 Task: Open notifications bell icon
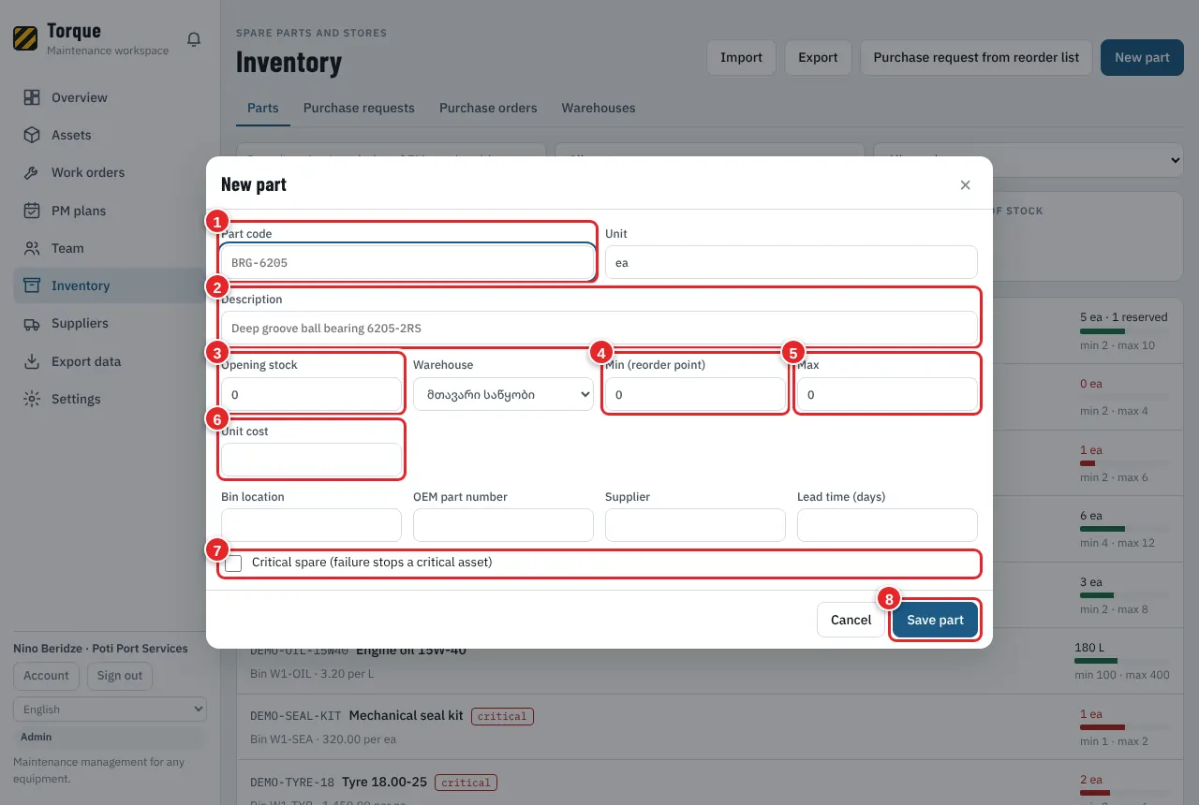[194, 39]
